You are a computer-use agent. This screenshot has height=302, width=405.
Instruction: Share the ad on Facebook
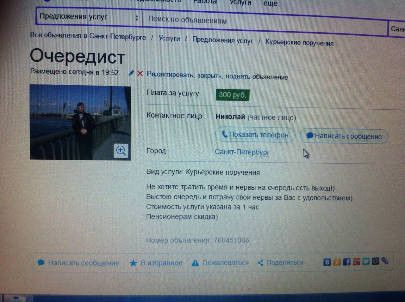pos(347,262)
